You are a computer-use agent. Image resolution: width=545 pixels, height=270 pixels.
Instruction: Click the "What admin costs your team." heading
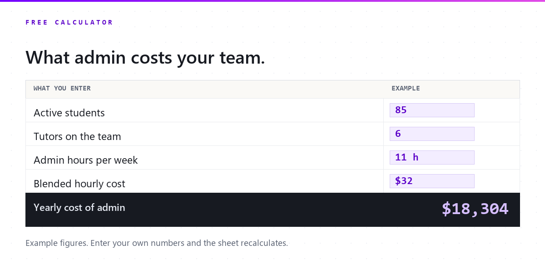[145, 58]
